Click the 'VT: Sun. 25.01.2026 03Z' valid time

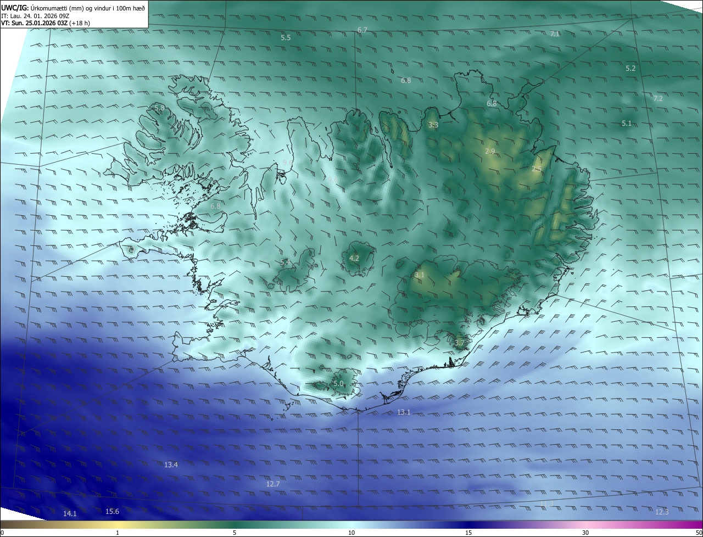point(35,24)
